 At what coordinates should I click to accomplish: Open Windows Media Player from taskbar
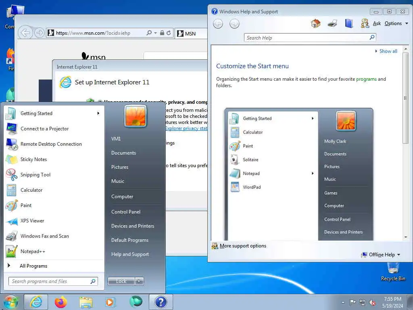110,302
